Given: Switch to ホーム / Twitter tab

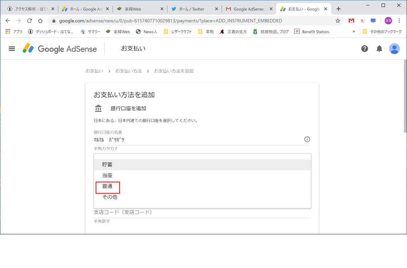Looking at the screenshot, I should point(194,9).
